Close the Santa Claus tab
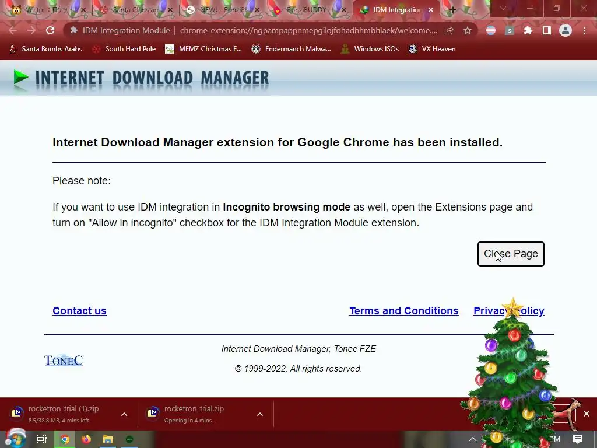 tap(170, 10)
